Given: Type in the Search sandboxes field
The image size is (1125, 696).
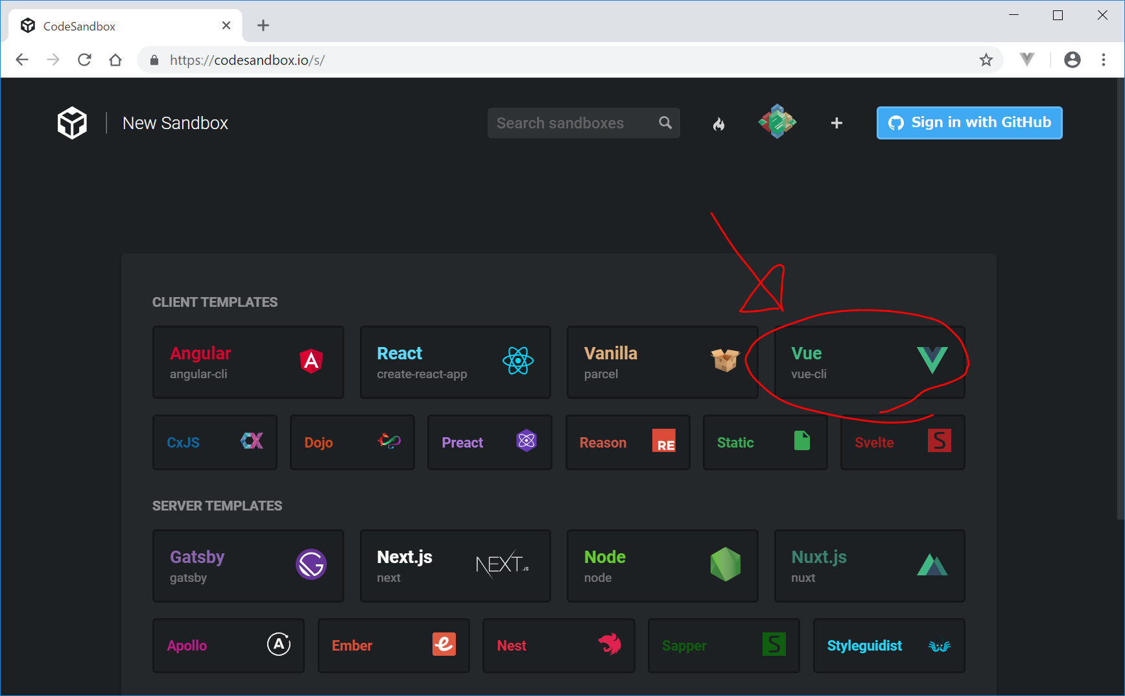Looking at the screenshot, I should 571,123.
